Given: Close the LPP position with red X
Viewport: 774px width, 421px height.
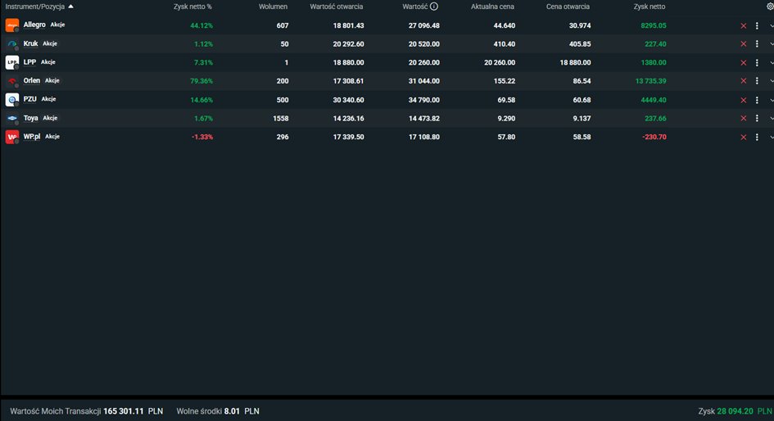Looking at the screenshot, I should pos(744,63).
